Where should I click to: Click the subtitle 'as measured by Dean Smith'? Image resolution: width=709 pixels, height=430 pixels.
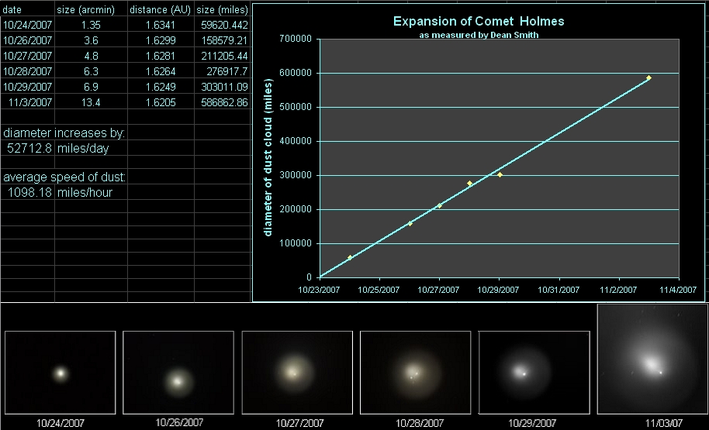[x=479, y=35]
